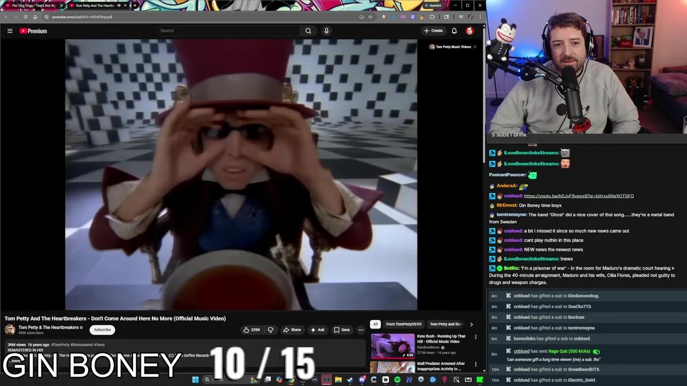
Task: Open a new browser tab
Action: (135, 5)
